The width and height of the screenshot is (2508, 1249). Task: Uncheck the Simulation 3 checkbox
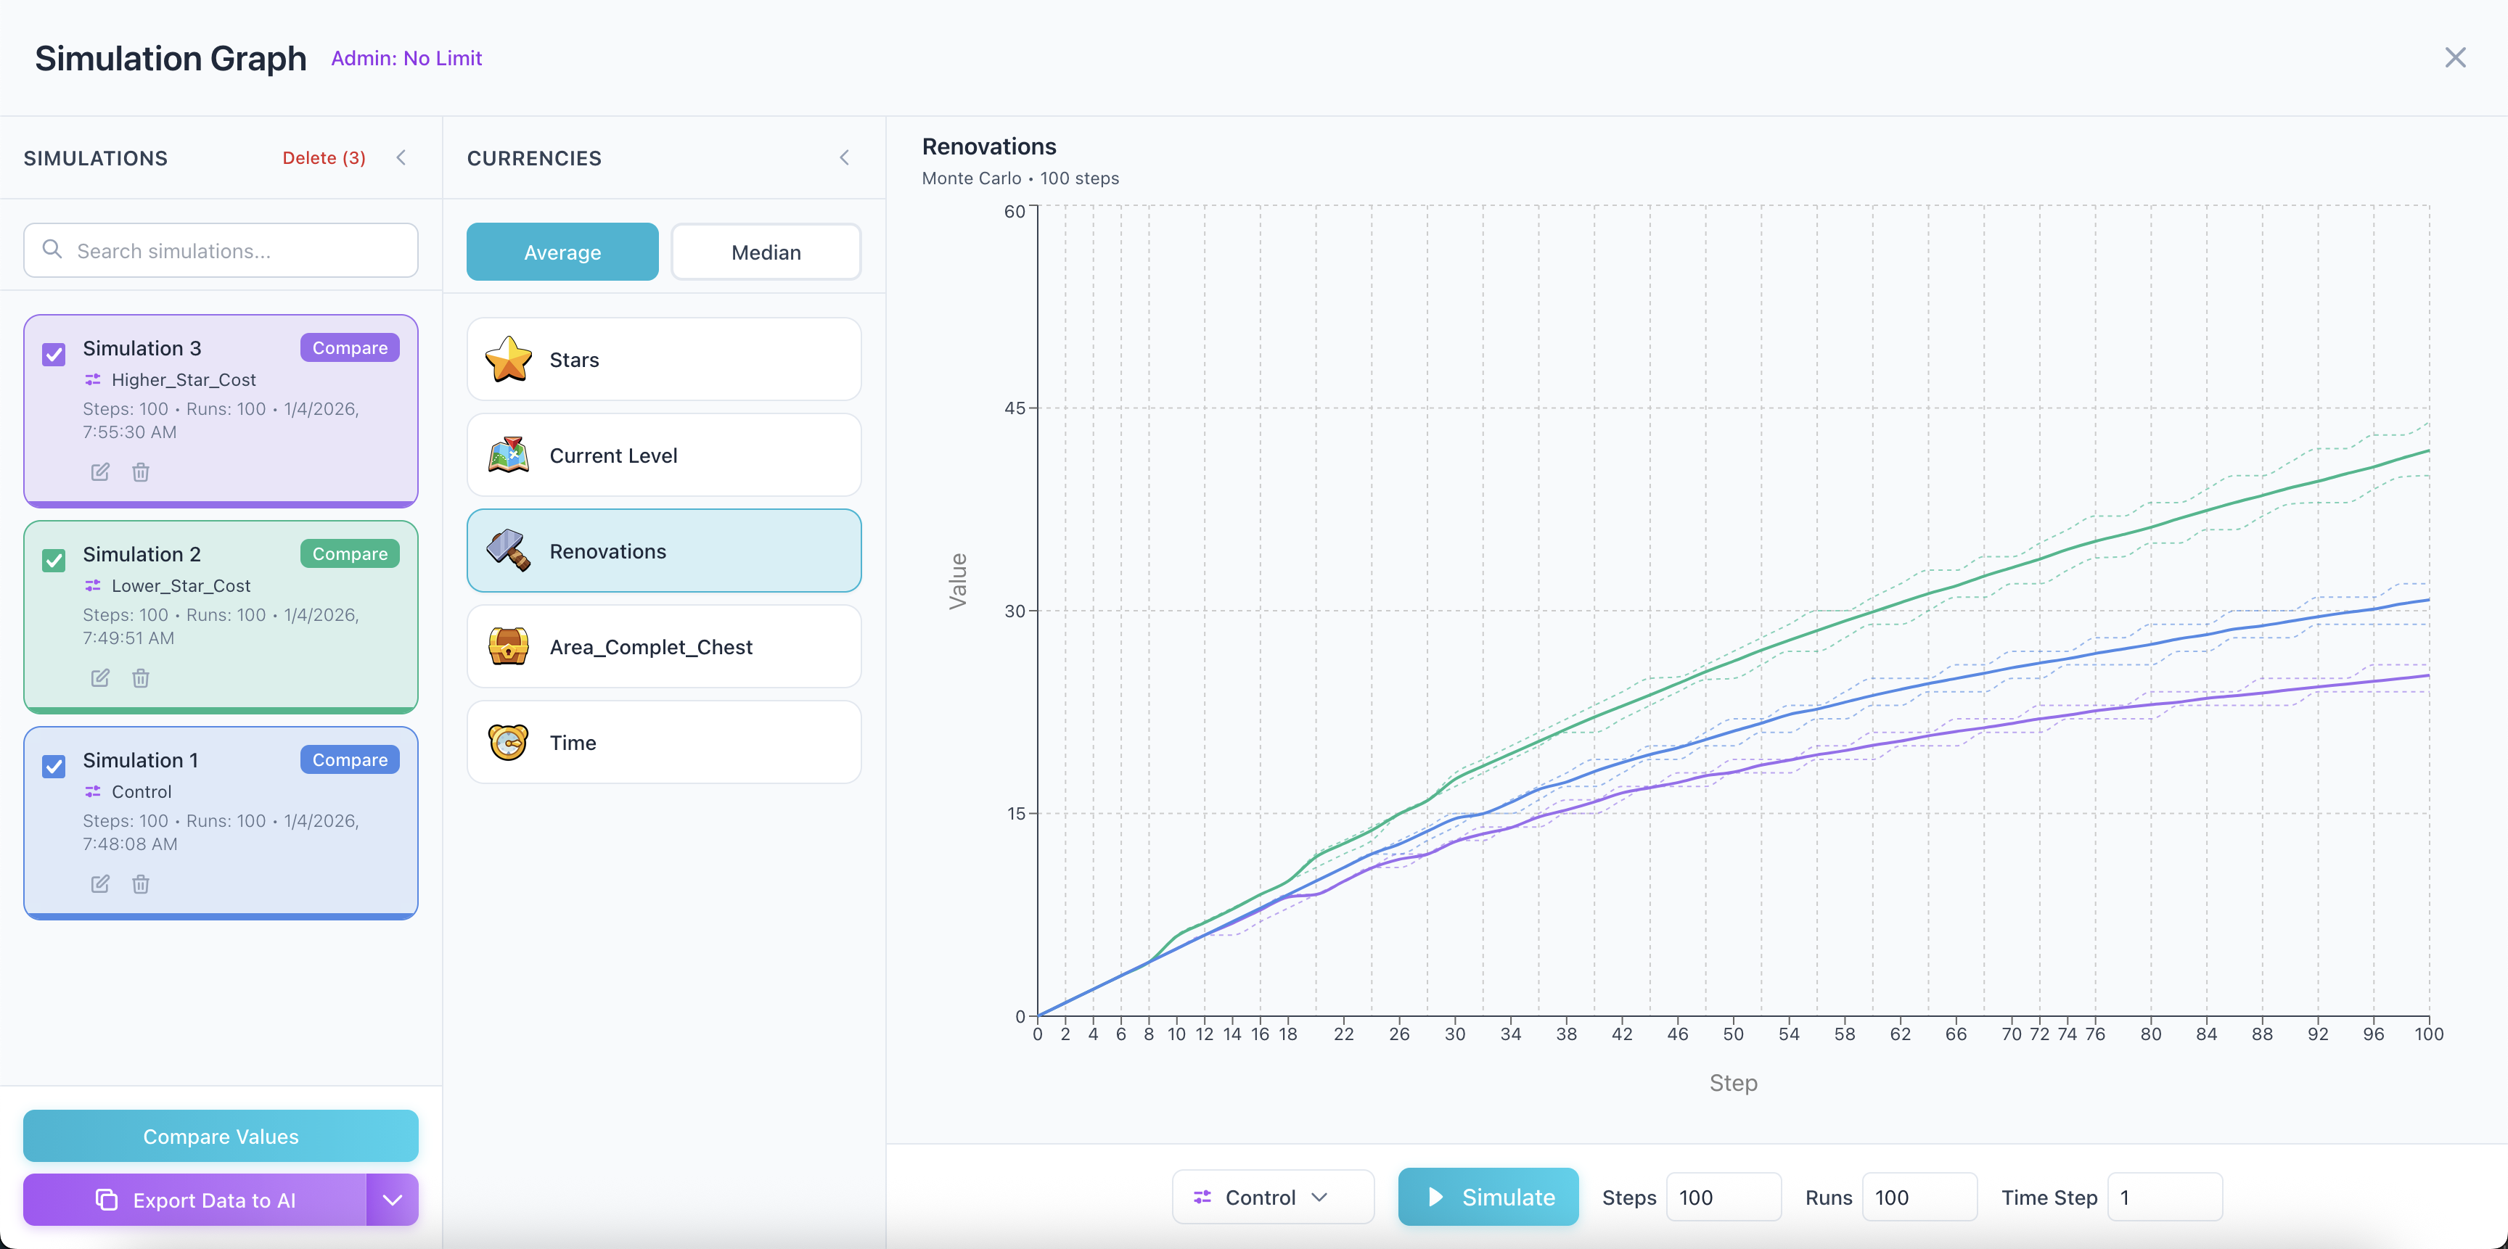tap(54, 354)
